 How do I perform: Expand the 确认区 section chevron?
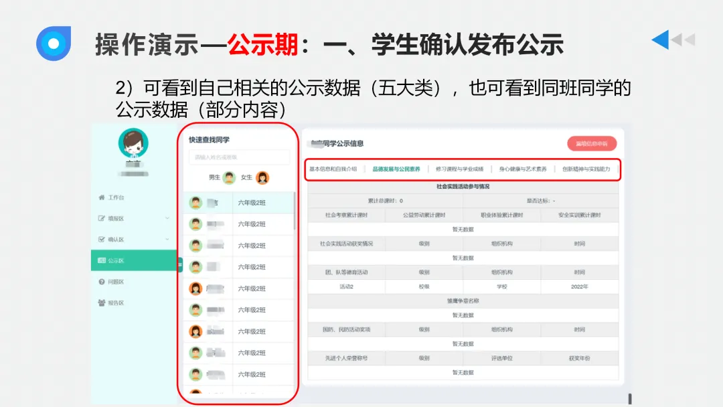(167, 239)
